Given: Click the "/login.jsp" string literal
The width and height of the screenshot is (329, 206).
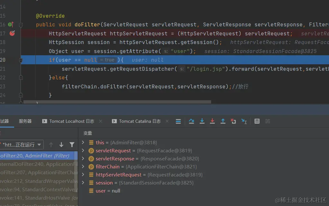Looking at the screenshot, I should (206, 69).
